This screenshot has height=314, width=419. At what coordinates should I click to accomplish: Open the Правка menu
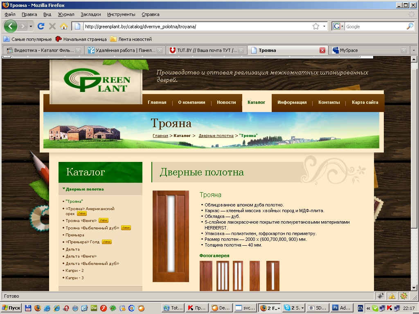pos(29,14)
